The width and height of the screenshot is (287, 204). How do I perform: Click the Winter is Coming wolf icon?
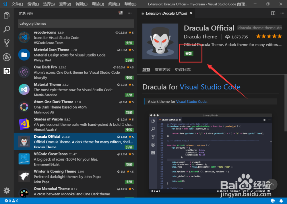coord(24,176)
